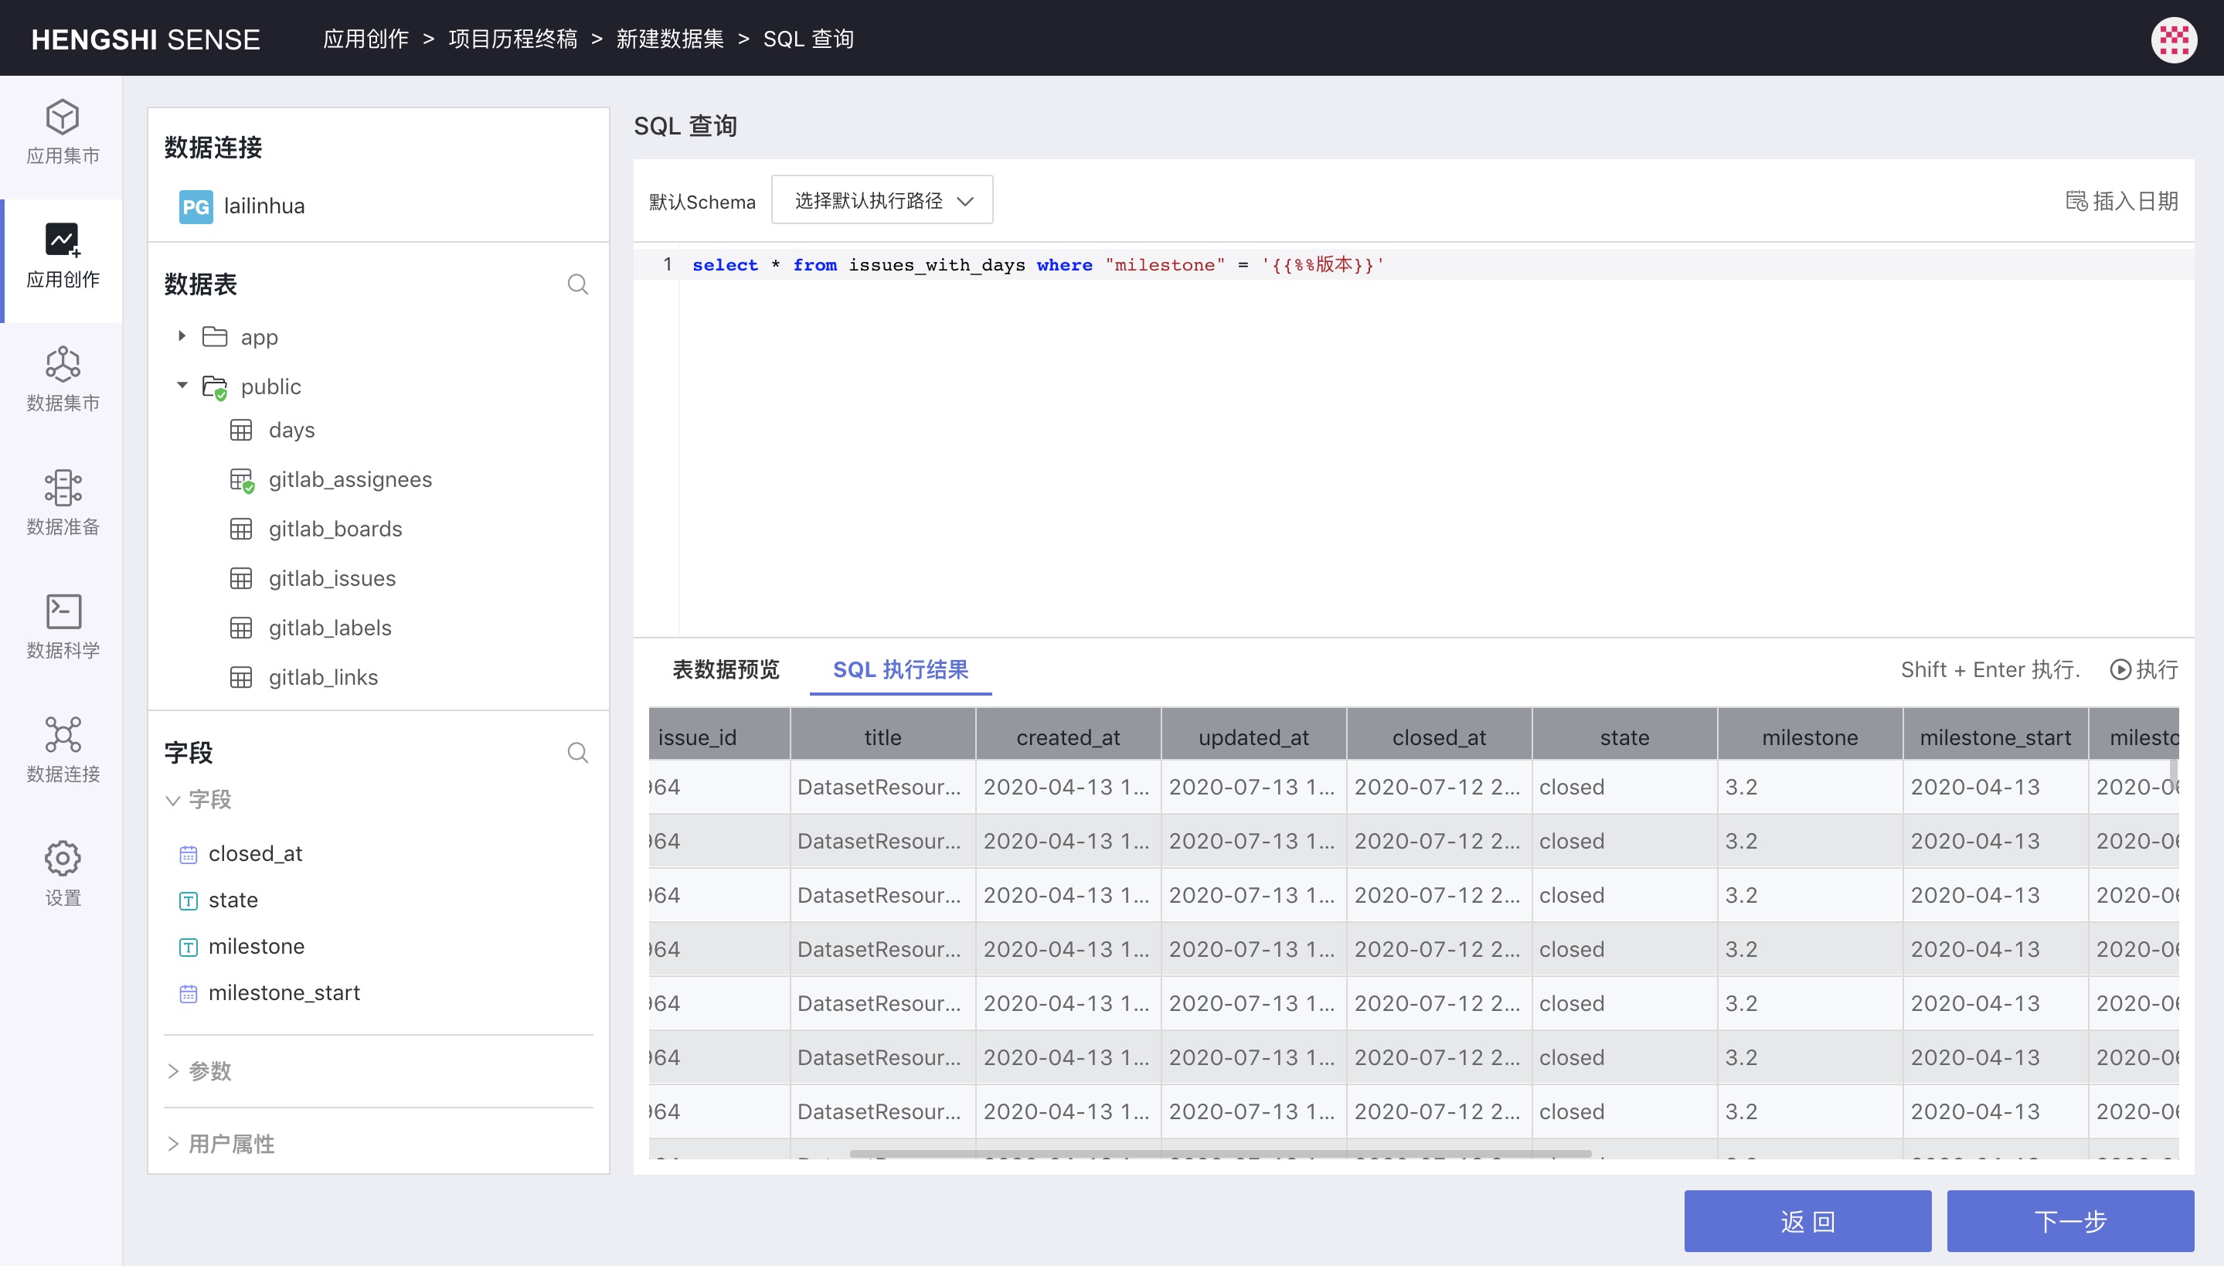
Task: Click the closed_at date field icon
Action: (x=188, y=855)
